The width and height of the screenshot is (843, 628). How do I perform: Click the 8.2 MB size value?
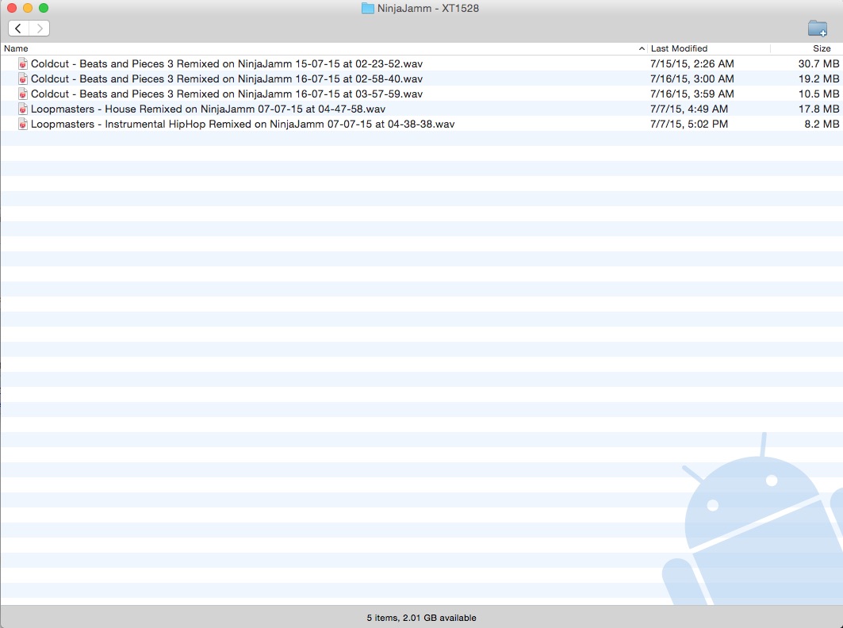(x=822, y=124)
